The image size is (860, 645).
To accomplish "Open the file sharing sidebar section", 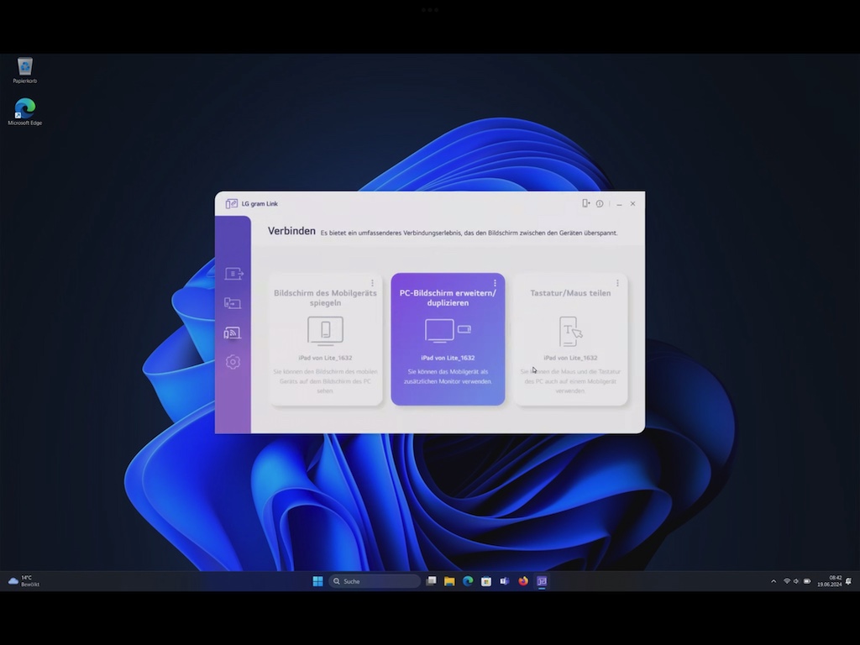I will 233,274.
